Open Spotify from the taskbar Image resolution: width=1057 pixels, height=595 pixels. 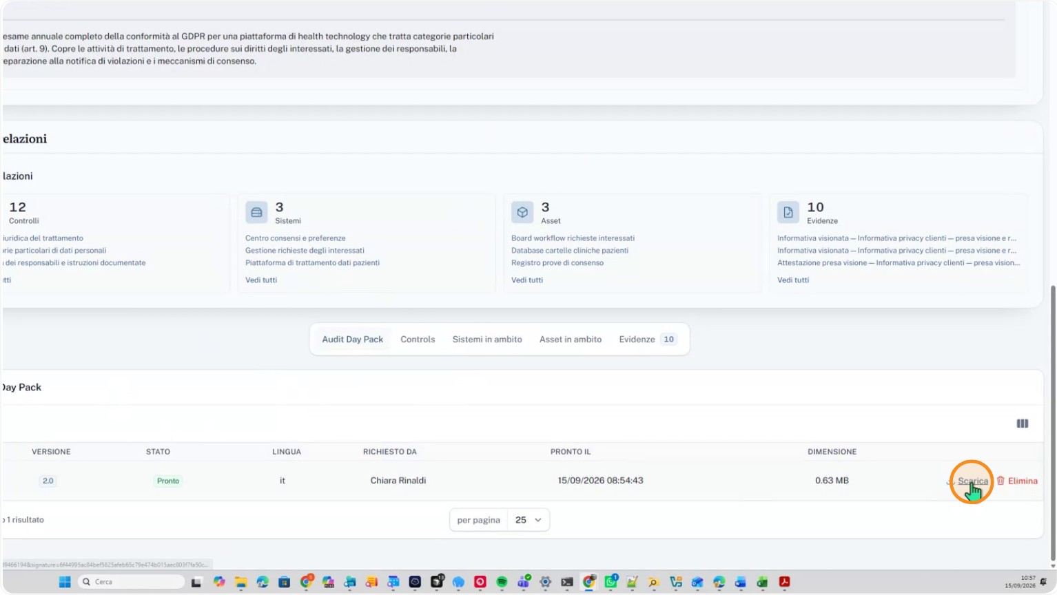(502, 582)
